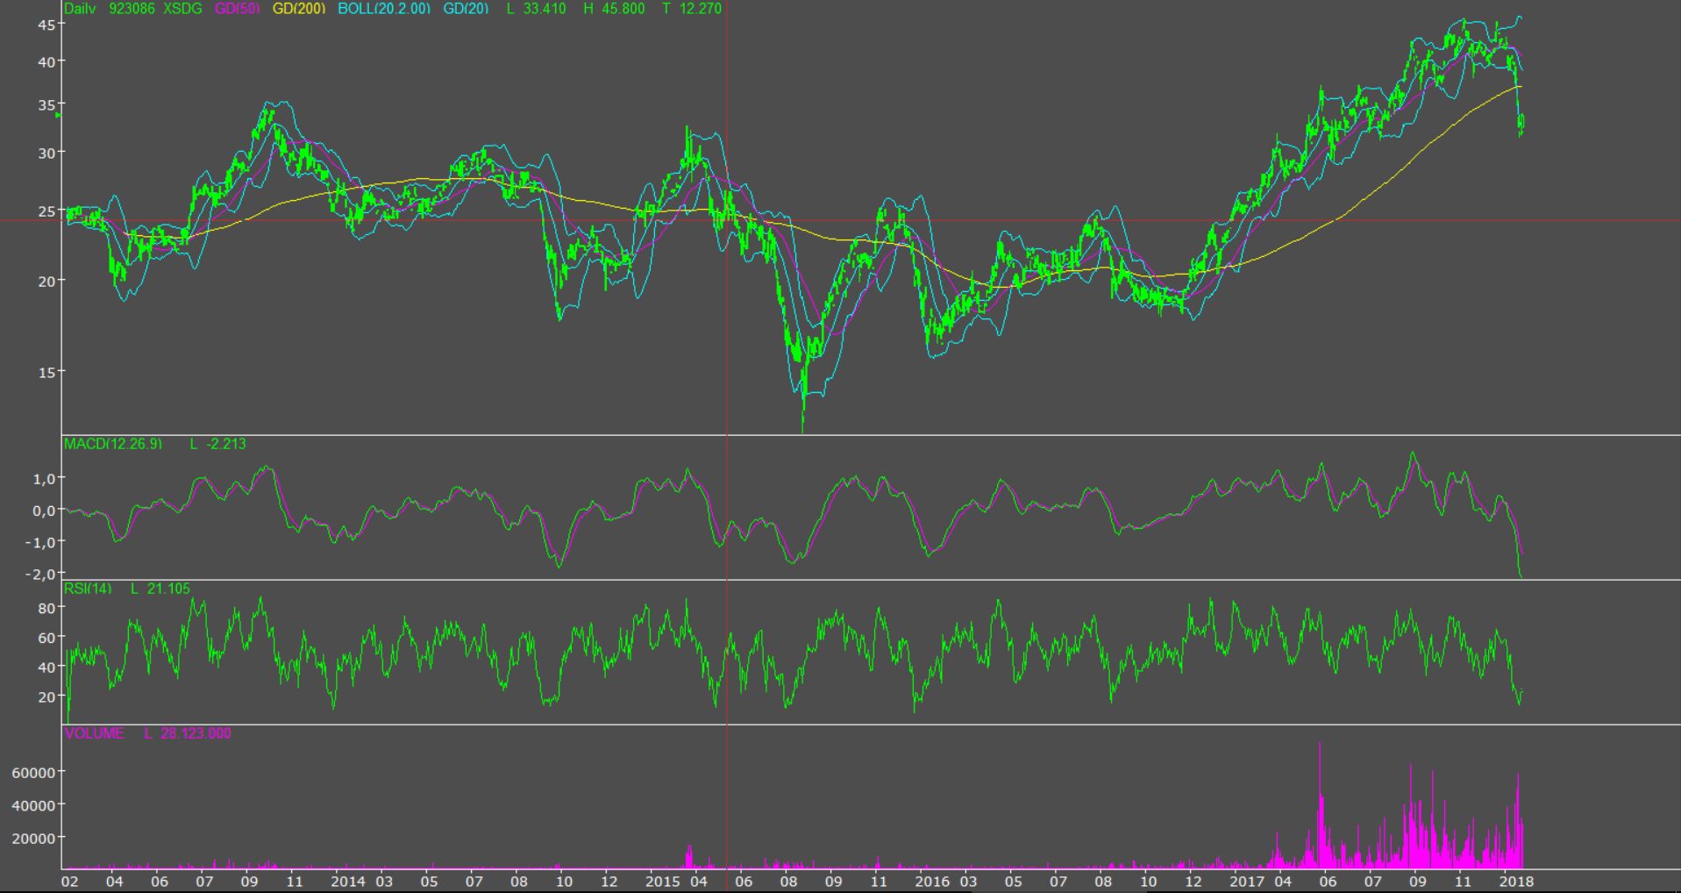
Task: Select the XSDG ticker symbol label
Action: tap(182, 9)
